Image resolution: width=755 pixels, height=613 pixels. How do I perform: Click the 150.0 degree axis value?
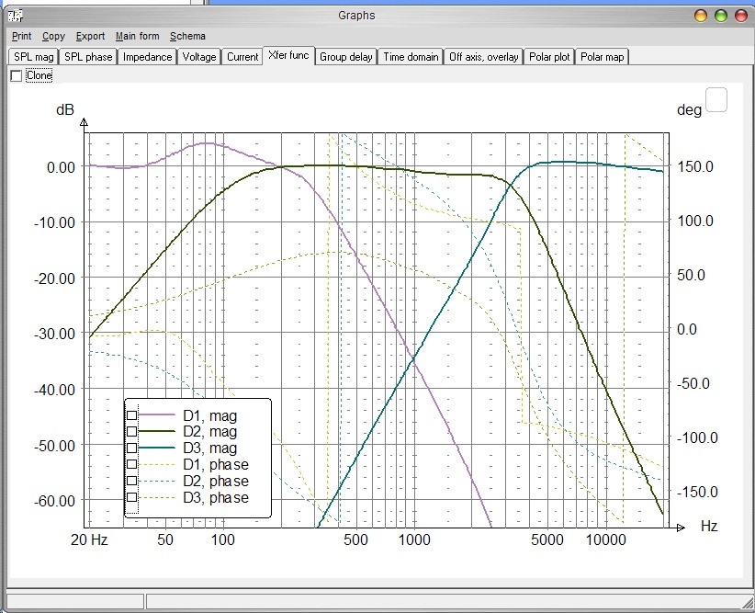pos(695,166)
